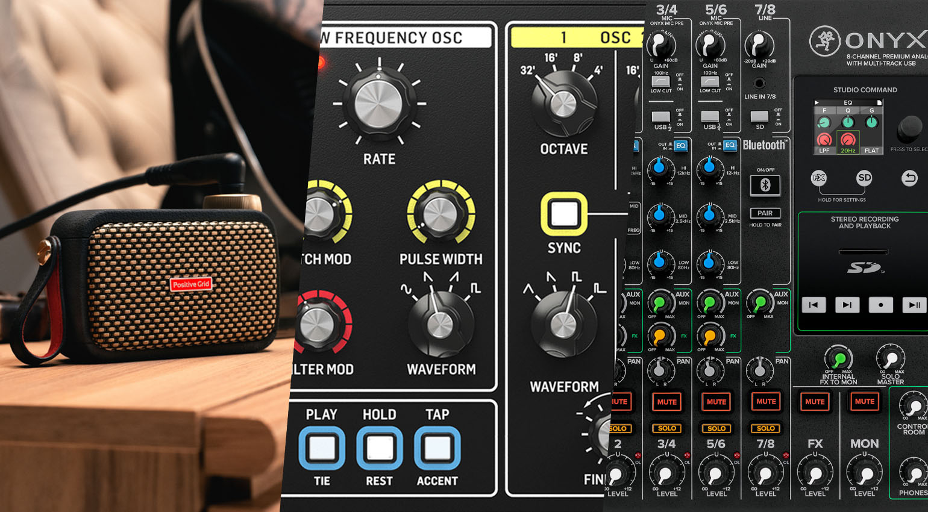
Task: Click the CONTROL ROOM knob
Action: [x=914, y=405]
